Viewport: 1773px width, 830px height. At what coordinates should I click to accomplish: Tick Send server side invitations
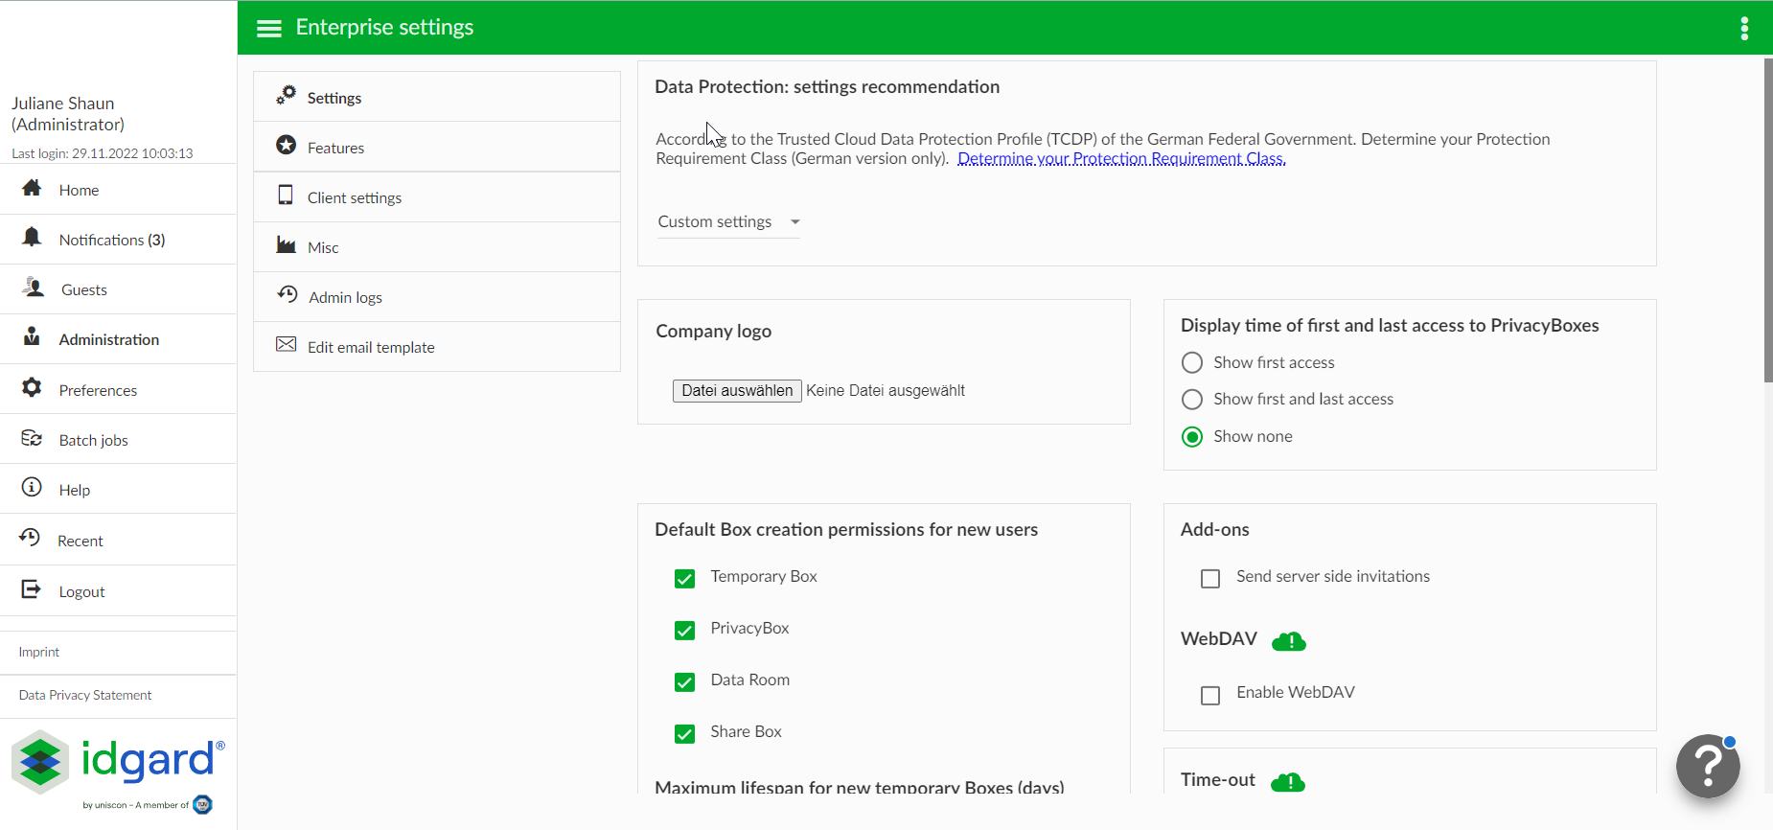tap(1210, 579)
